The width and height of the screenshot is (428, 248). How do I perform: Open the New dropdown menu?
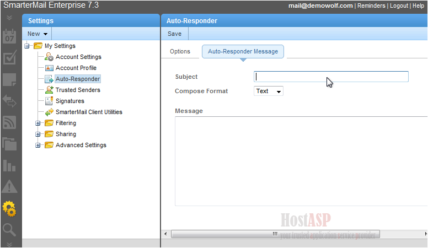[38, 34]
